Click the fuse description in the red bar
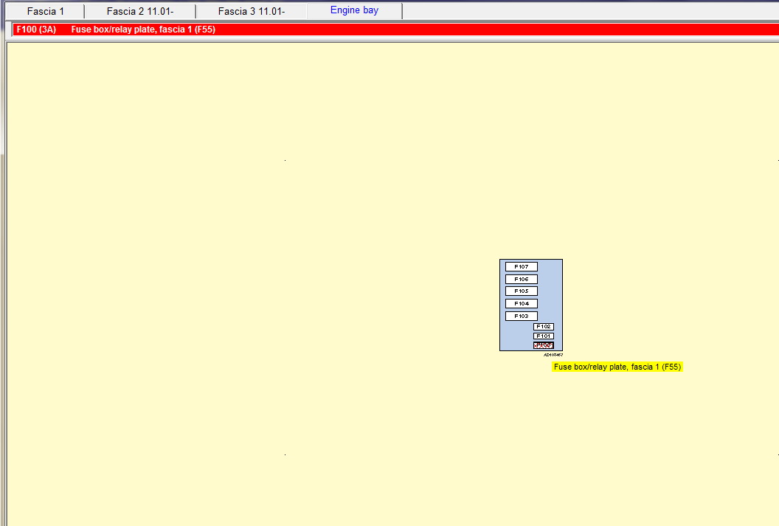 coord(143,30)
